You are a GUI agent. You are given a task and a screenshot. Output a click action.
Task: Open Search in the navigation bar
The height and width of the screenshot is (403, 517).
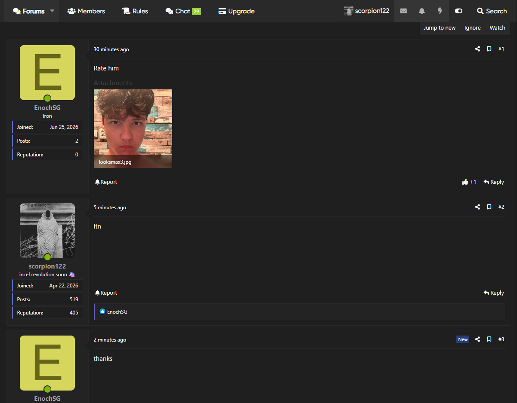(492, 11)
